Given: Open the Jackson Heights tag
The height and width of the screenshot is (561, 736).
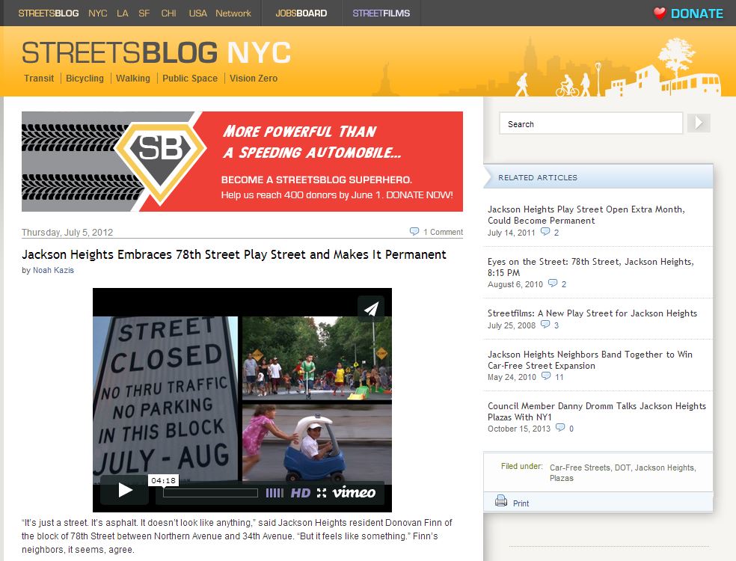Looking at the screenshot, I should [664, 467].
